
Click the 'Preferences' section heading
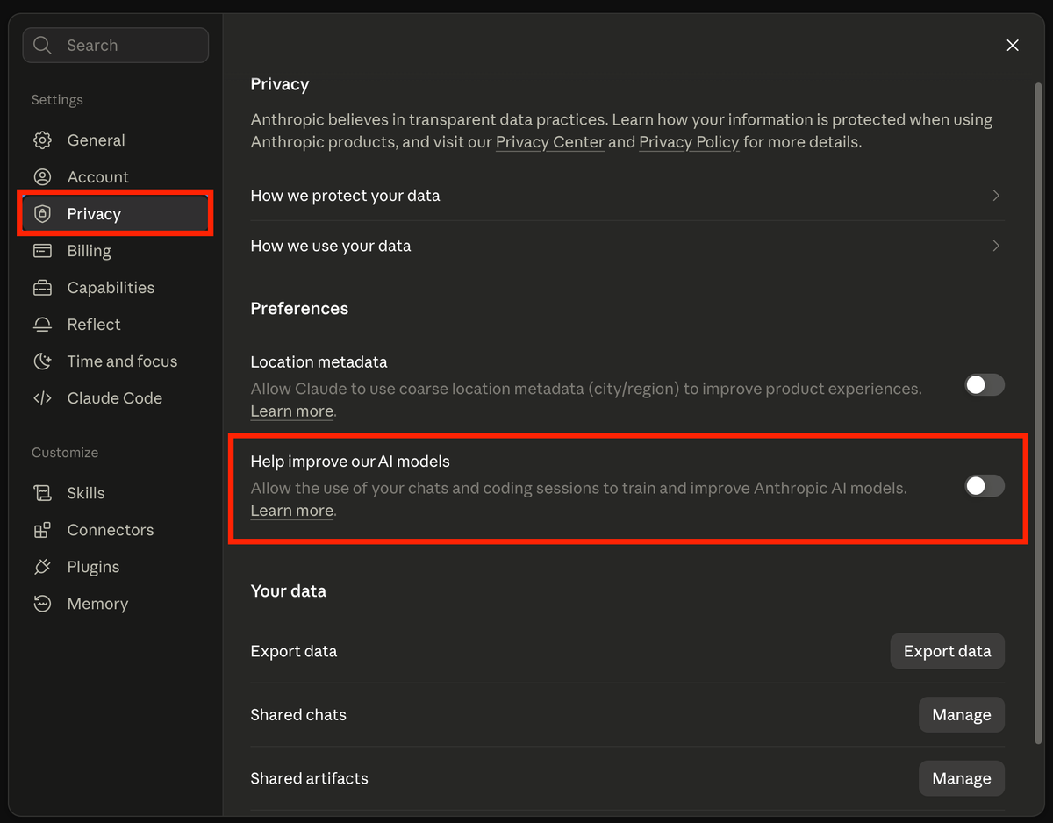click(299, 309)
